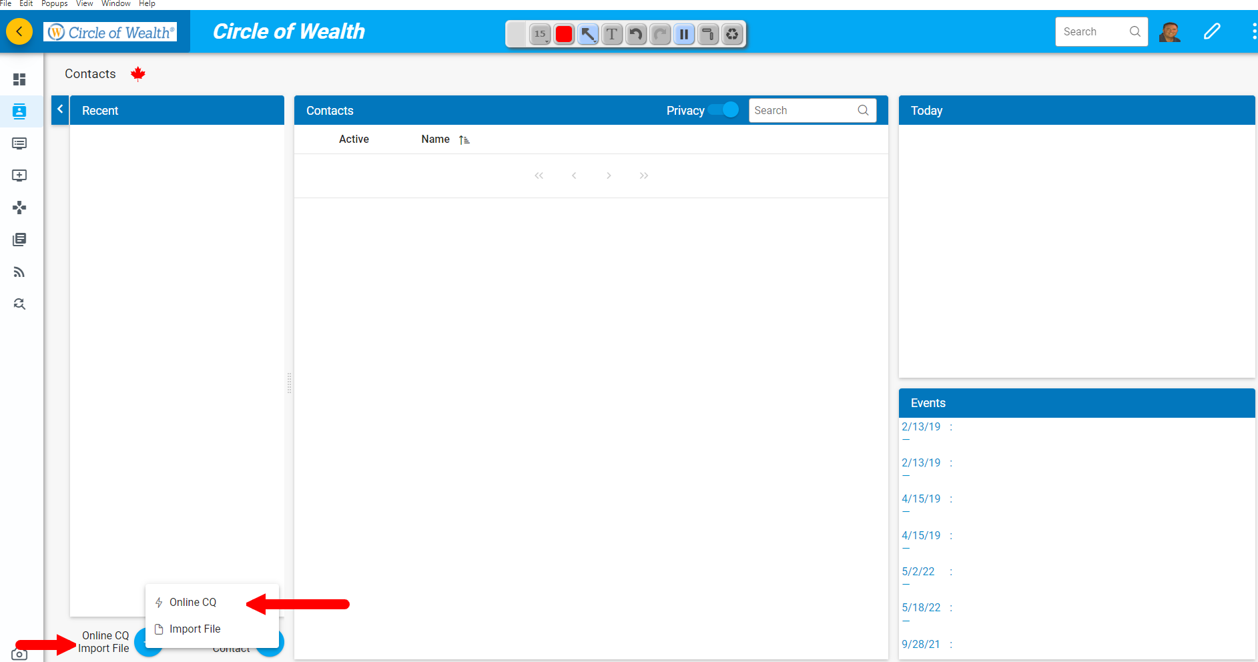
Task: Open the first 2/13/19 event
Action: click(921, 426)
